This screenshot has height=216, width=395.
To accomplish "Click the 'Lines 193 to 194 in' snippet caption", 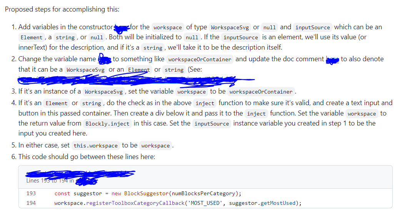I will pyautogui.click(x=50, y=181).
